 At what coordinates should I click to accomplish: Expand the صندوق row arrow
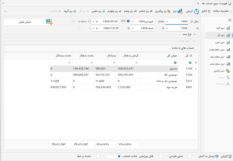(x=196, y=69)
